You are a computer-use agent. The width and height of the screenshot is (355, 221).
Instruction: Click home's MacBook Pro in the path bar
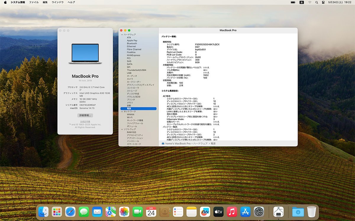click(x=178, y=144)
